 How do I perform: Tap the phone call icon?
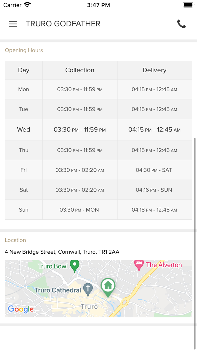tap(182, 24)
